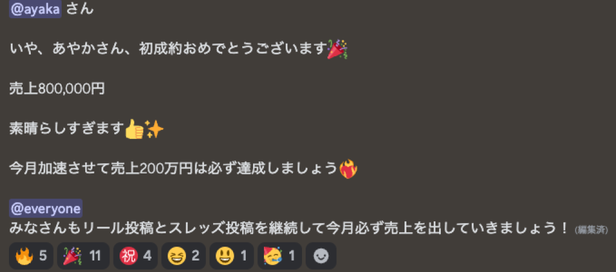The height and width of the screenshot is (272, 616).
Task: Click the 売上800,000円 text line
Action: pos(57,89)
